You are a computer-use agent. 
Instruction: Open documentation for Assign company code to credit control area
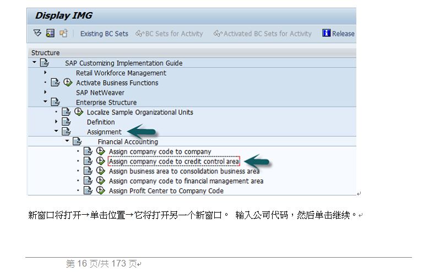coord(88,161)
